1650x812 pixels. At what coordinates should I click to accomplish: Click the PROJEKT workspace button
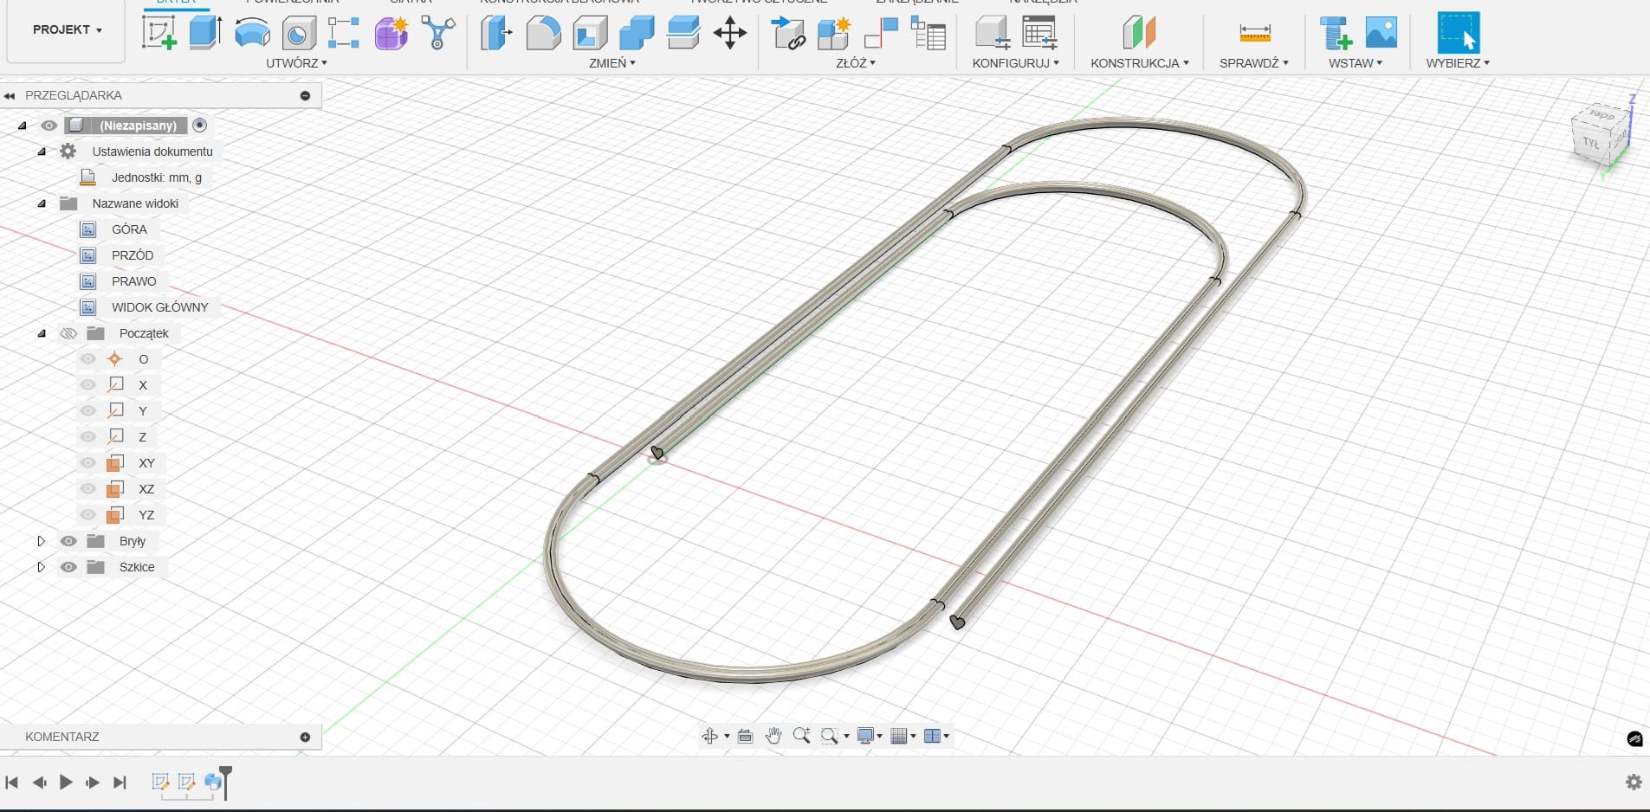67,29
